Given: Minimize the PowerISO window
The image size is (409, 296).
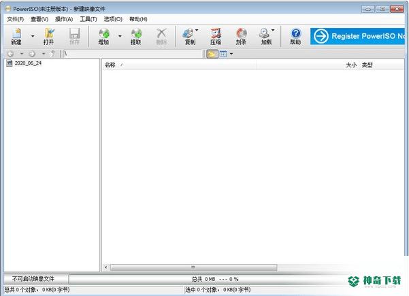Looking at the screenshot, I should [368, 9].
